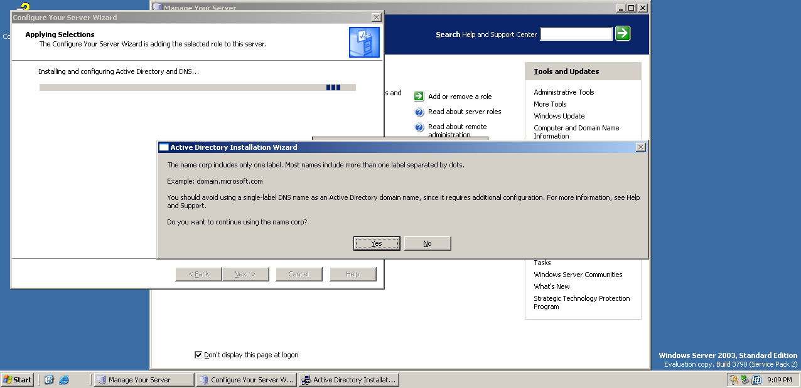Maximize the Manage Your Server window

click(631, 8)
